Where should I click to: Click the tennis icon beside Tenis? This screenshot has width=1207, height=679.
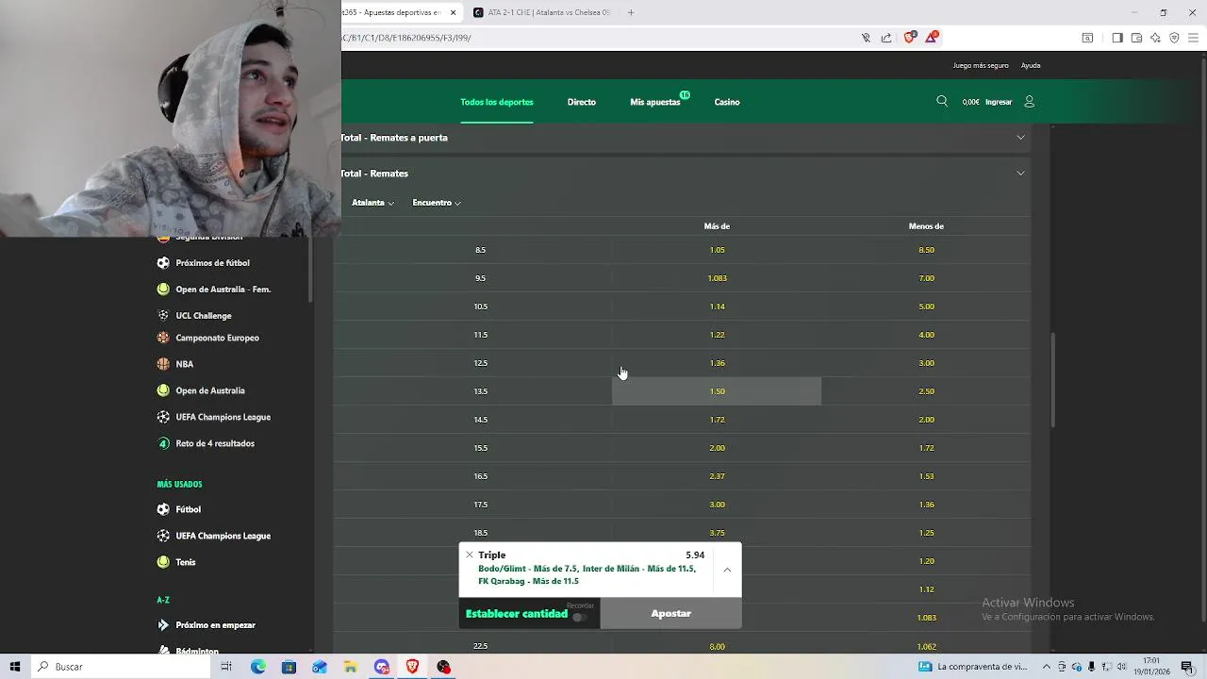point(163,562)
